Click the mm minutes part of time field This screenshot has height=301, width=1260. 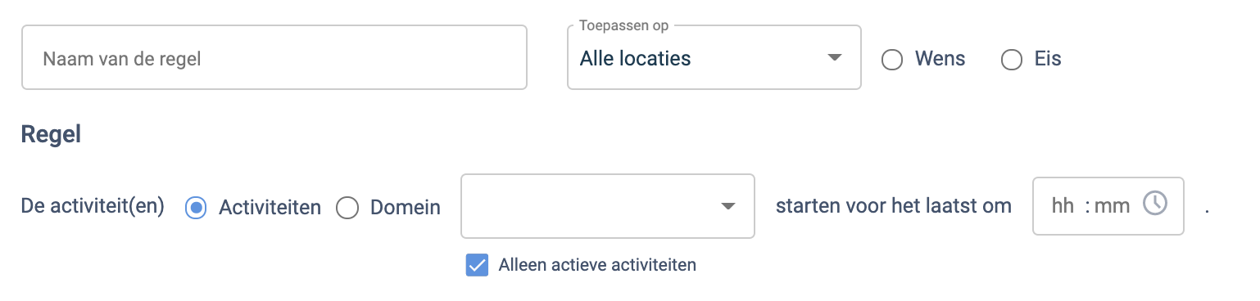tap(1113, 206)
